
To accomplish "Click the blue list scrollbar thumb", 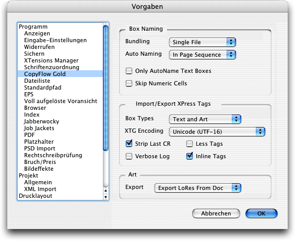I will (105, 88).
